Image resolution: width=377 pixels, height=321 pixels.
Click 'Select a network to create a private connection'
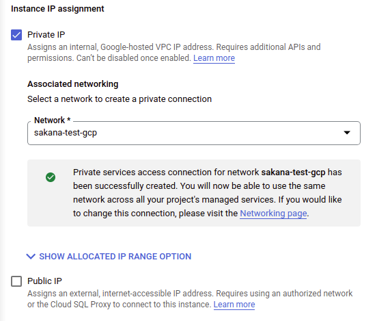[120, 99]
